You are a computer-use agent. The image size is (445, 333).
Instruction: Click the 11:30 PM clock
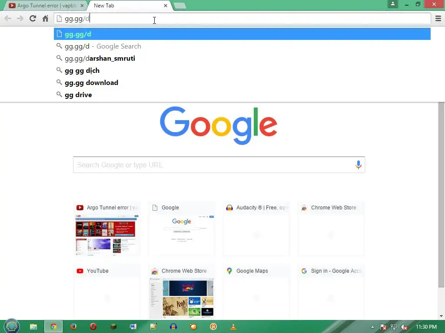[x=426, y=327]
